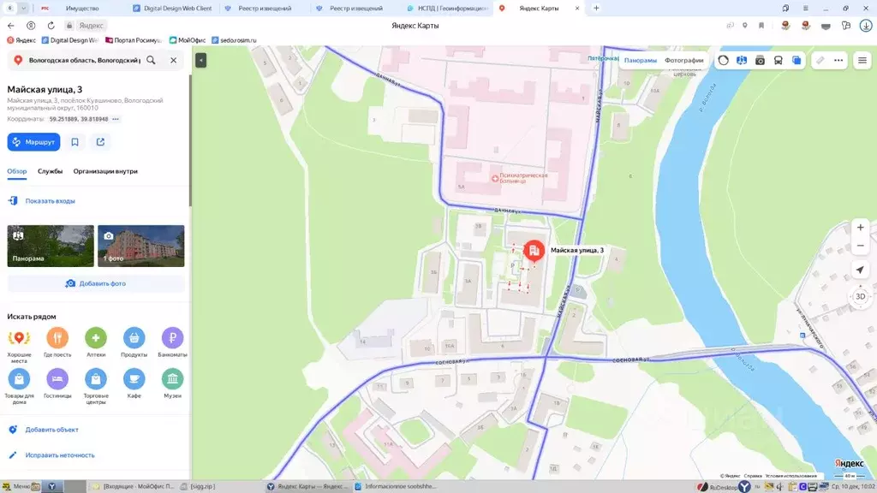
Task: Save Майская улица, 3 to bookmarks
Action: (x=75, y=142)
